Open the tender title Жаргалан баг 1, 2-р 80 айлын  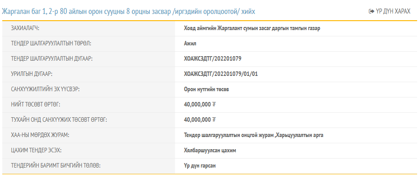coord(129,11)
